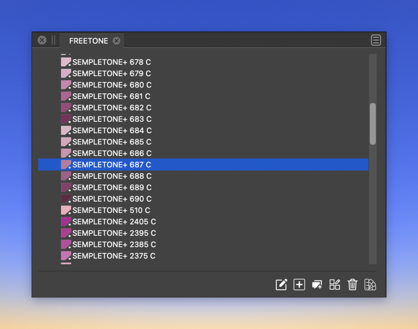This screenshot has height=329, width=418.
Task: Pick SEMPLETONE+ 2375 C swatch
Action: coord(203,256)
